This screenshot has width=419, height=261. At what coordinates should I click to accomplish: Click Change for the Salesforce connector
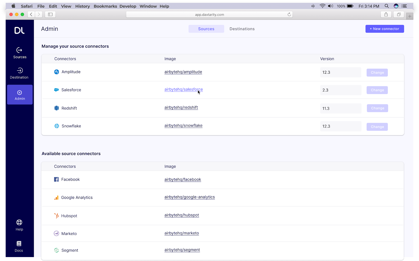(377, 90)
